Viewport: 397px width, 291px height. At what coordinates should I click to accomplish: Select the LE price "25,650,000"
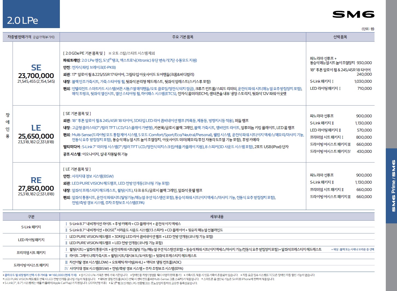pos(36,136)
